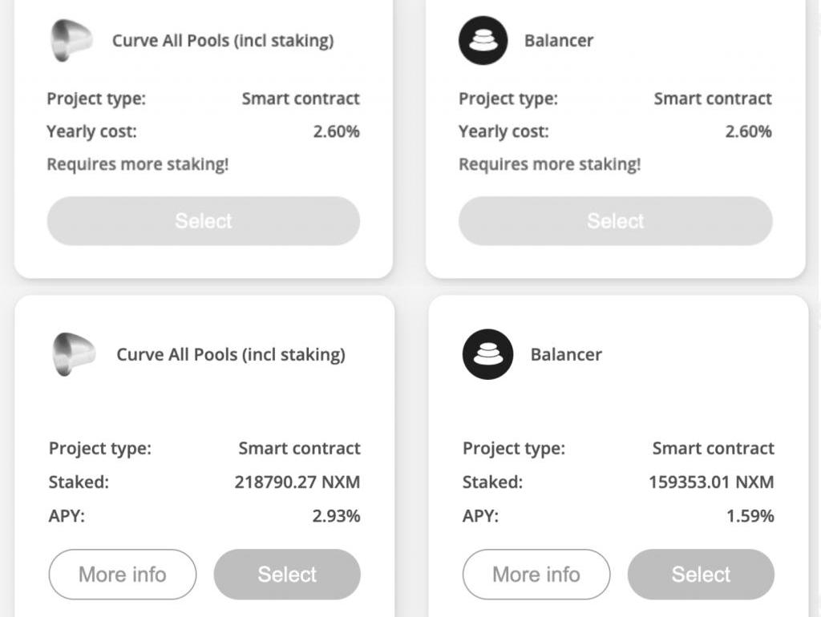This screenshot has width=821, height=617.
Task: Open More info for Balancer staking
Action: [536, 574]
